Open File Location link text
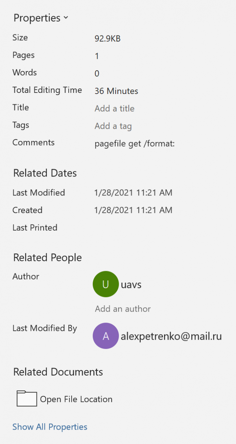Image resolution: width=236 pixels, height=444 pixels. tap(76, 399)
